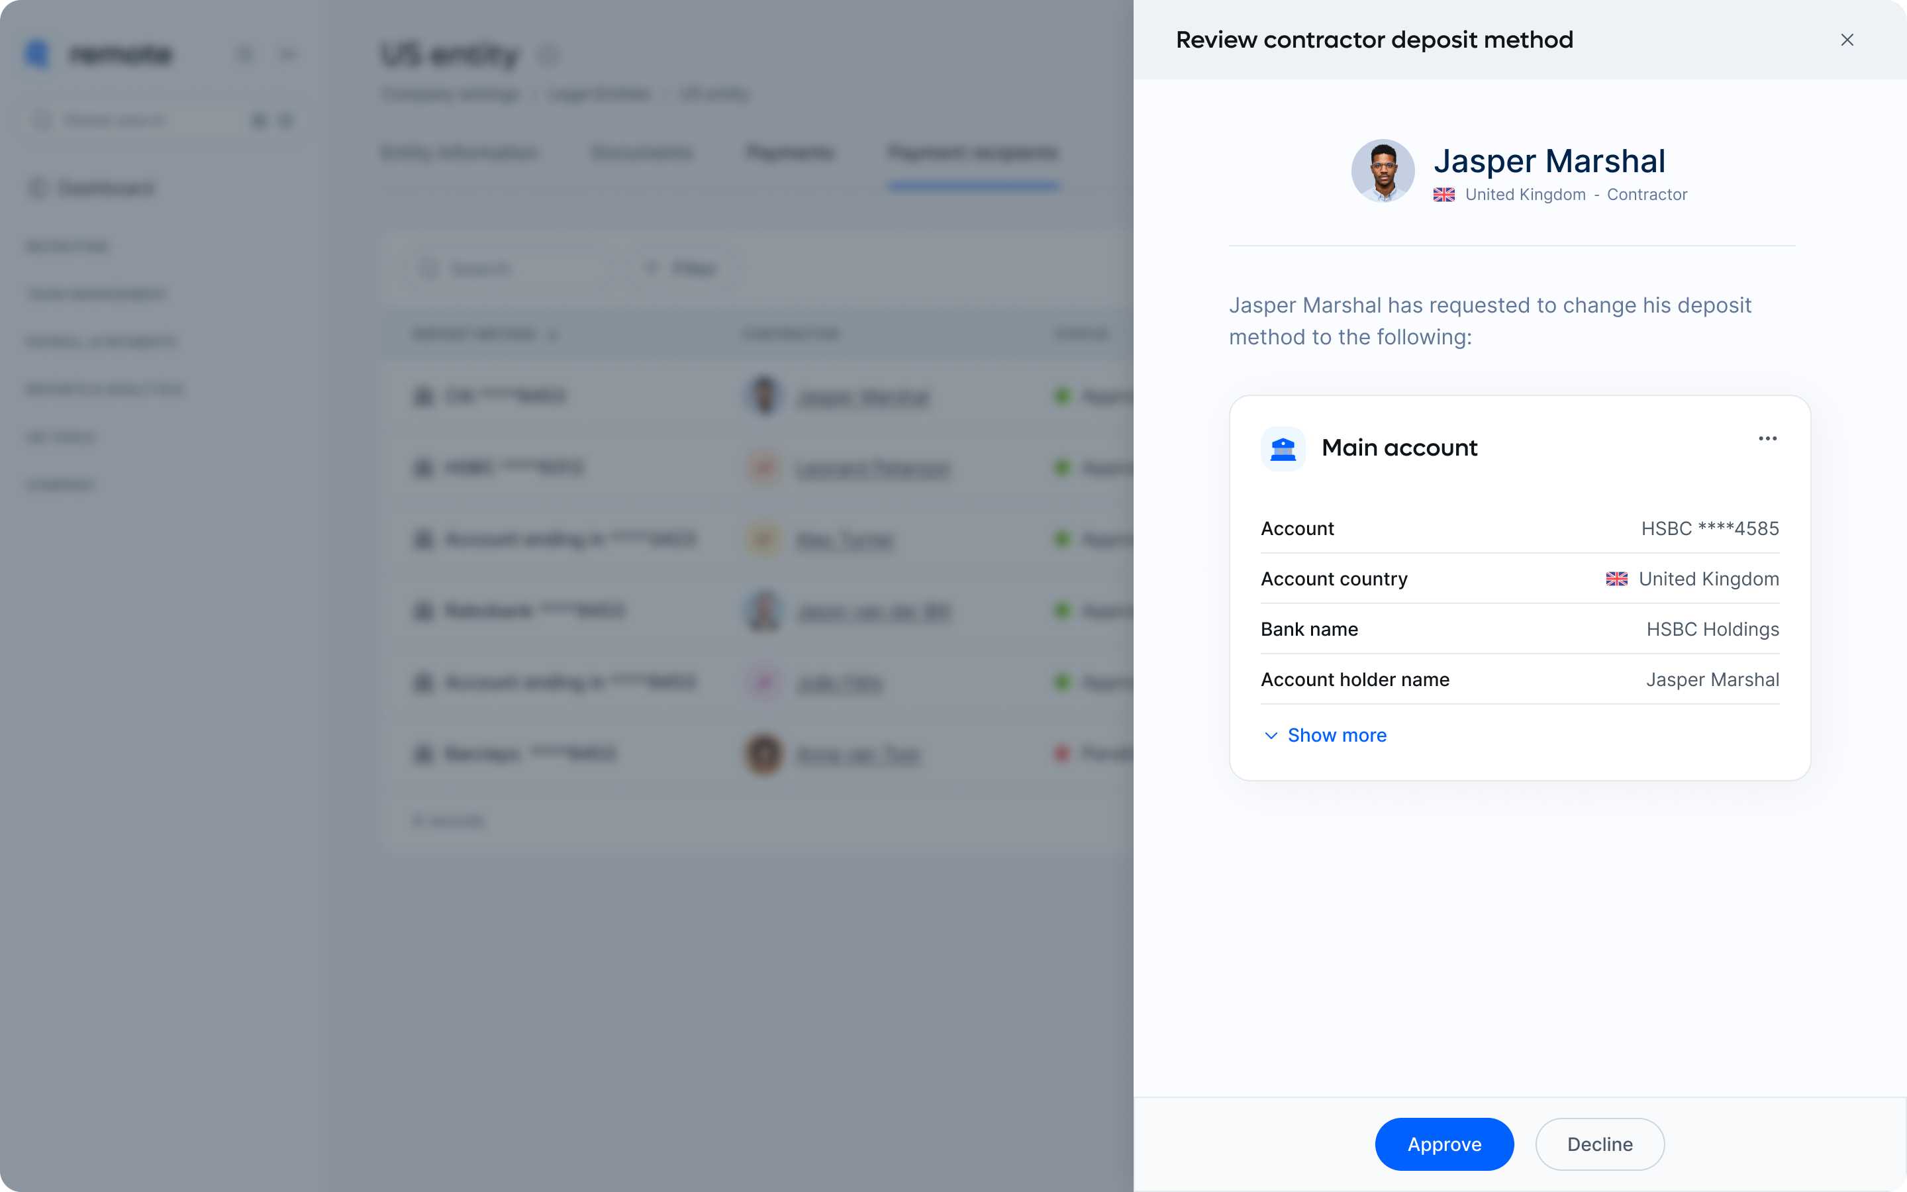Click the bank icon beside Main account

pos(1283,448)
